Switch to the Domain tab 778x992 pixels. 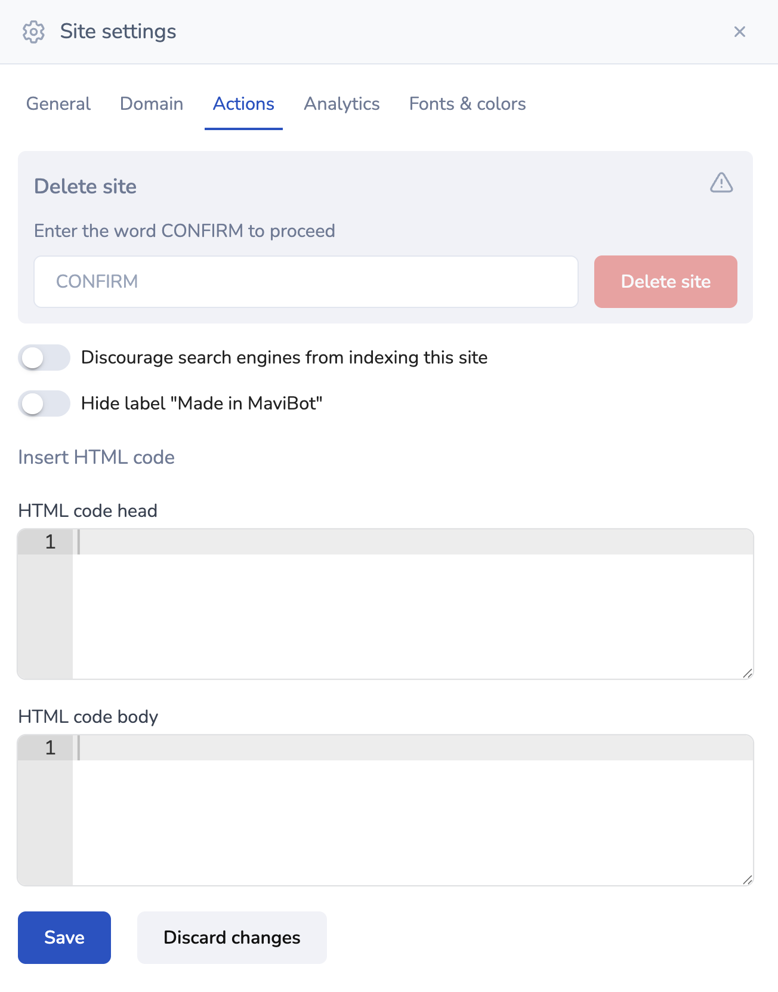152,104
